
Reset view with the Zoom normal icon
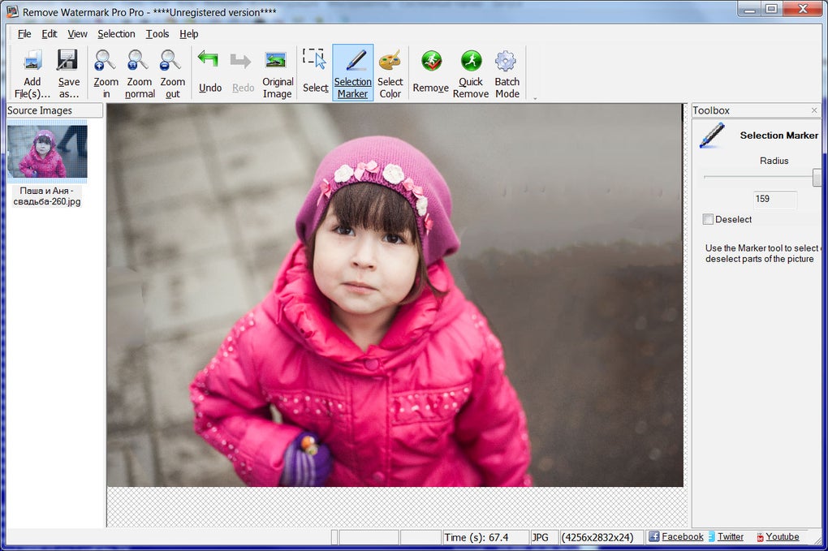click(x=138, y=61)
